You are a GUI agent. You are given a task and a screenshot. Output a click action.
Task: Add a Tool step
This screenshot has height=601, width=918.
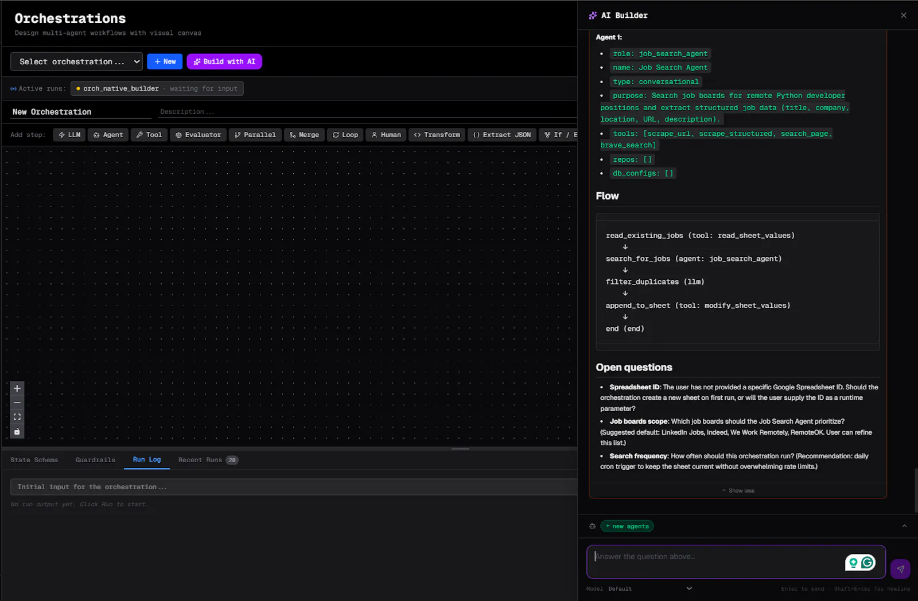click(x=149, y=135)
